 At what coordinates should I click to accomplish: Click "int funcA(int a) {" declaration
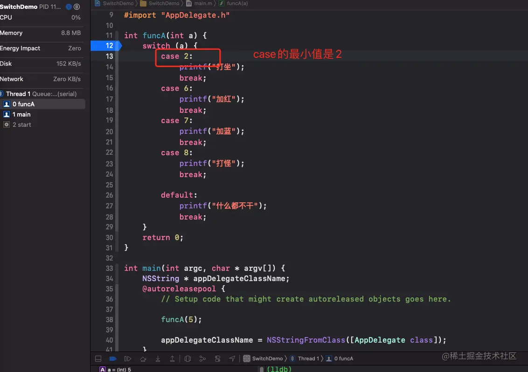165,35
